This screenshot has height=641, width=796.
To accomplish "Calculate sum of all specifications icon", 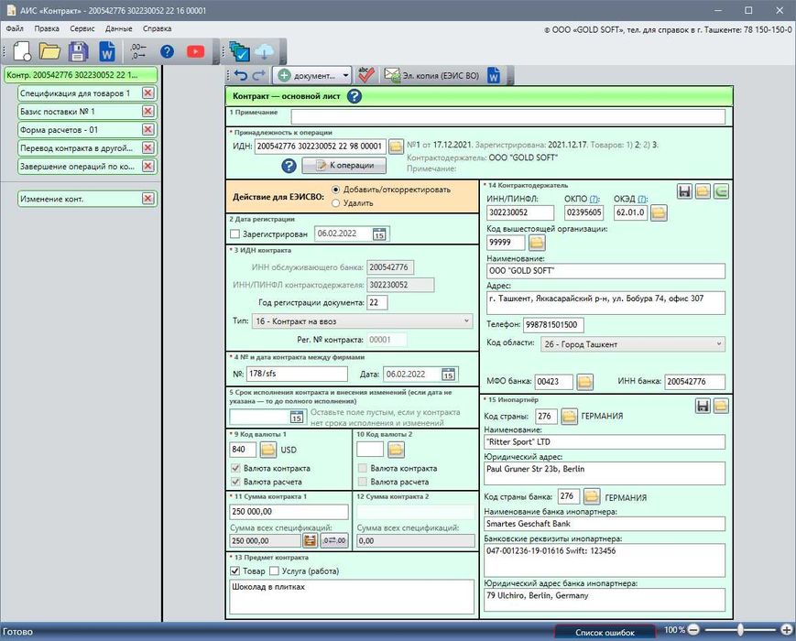I will coord(310,541).
